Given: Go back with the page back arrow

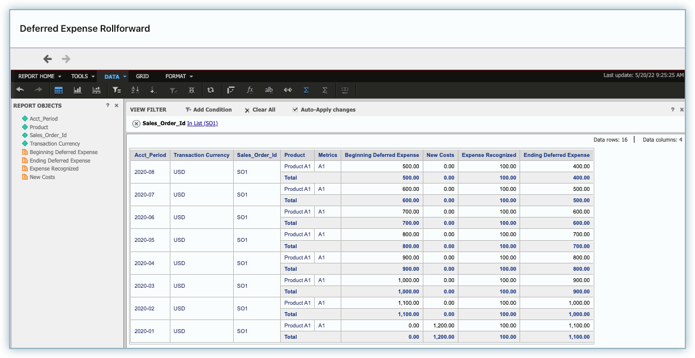Looking at the screenshot, I should pos(48,59).
